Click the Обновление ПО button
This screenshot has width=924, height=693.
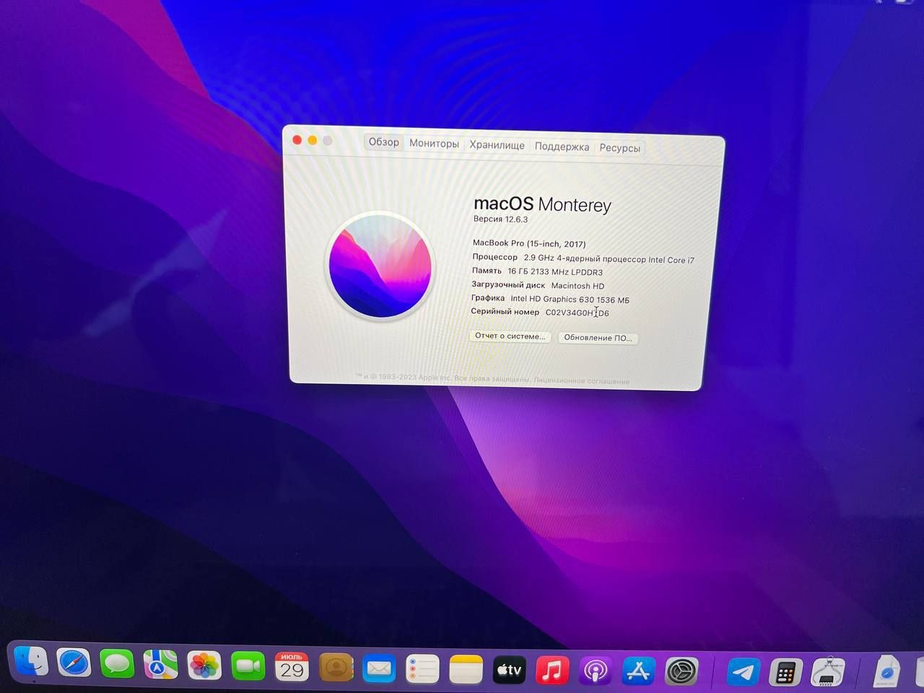598,338
